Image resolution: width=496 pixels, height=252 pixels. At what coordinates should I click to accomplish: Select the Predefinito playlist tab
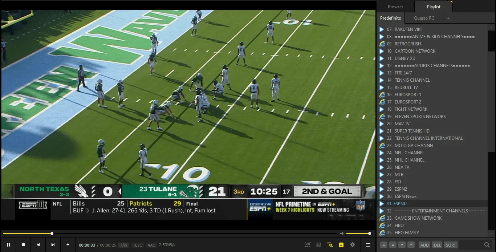[x=391, y=18]
